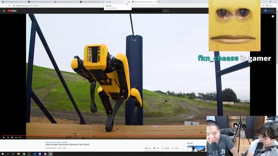Switch to the third browser tab
Image resolution: width=278 pixels, height=156 pixels.
pyautogui.click(x=66, y=2)
